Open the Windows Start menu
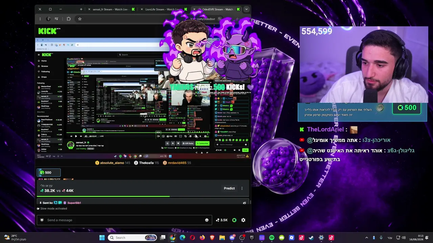Screen dimensions: 433x243 tap(102, 238)
